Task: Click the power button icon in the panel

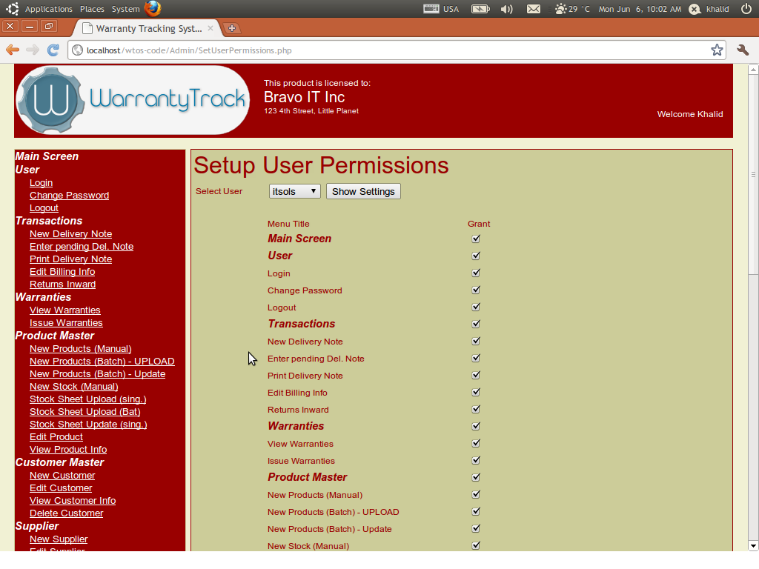Action: [x=748, y=9]
